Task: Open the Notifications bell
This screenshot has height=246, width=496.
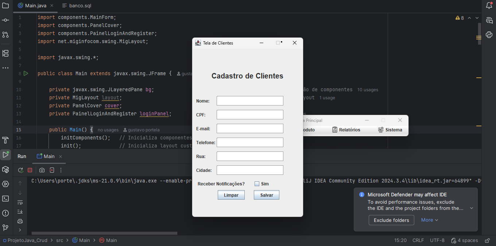Action: [x=489, y=5]
